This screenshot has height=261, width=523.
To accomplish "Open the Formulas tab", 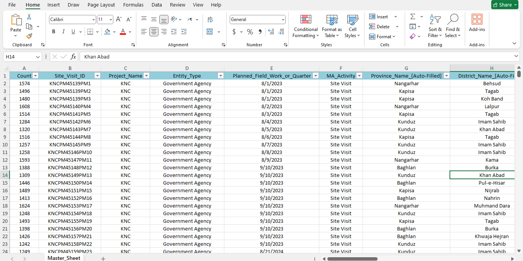I will point(133,5).
